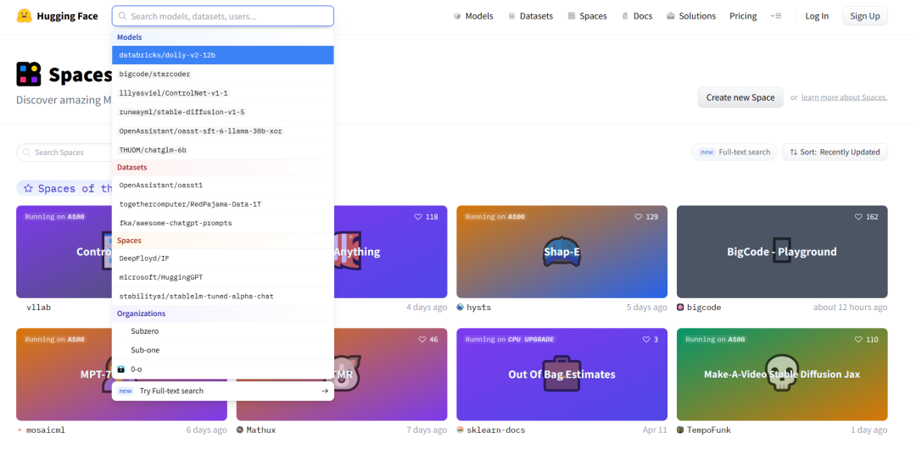916x455 pixels.
Task: Click the Docs icon in navbar
Action: coord(625,16)
